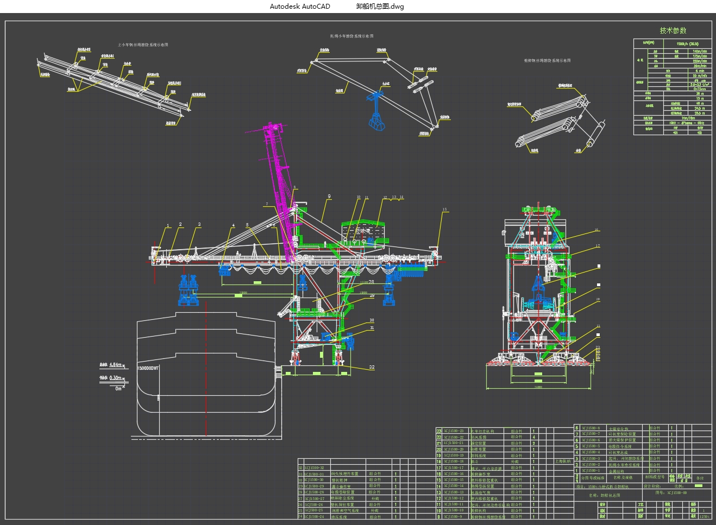Click the 45 m value in parameters table
Screen dimensions: 716x525
pos(700,103)
